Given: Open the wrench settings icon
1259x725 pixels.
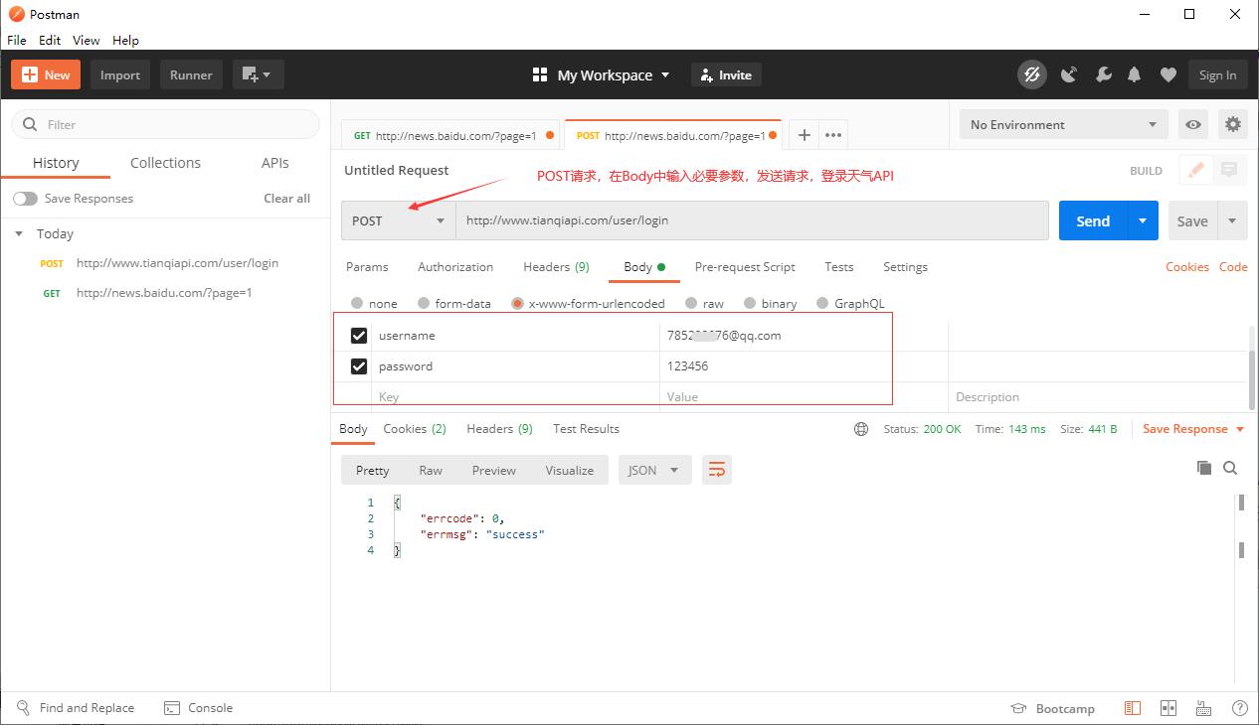Looking at the screenshot, I should pyautogui.click(x=1103, y=74).
